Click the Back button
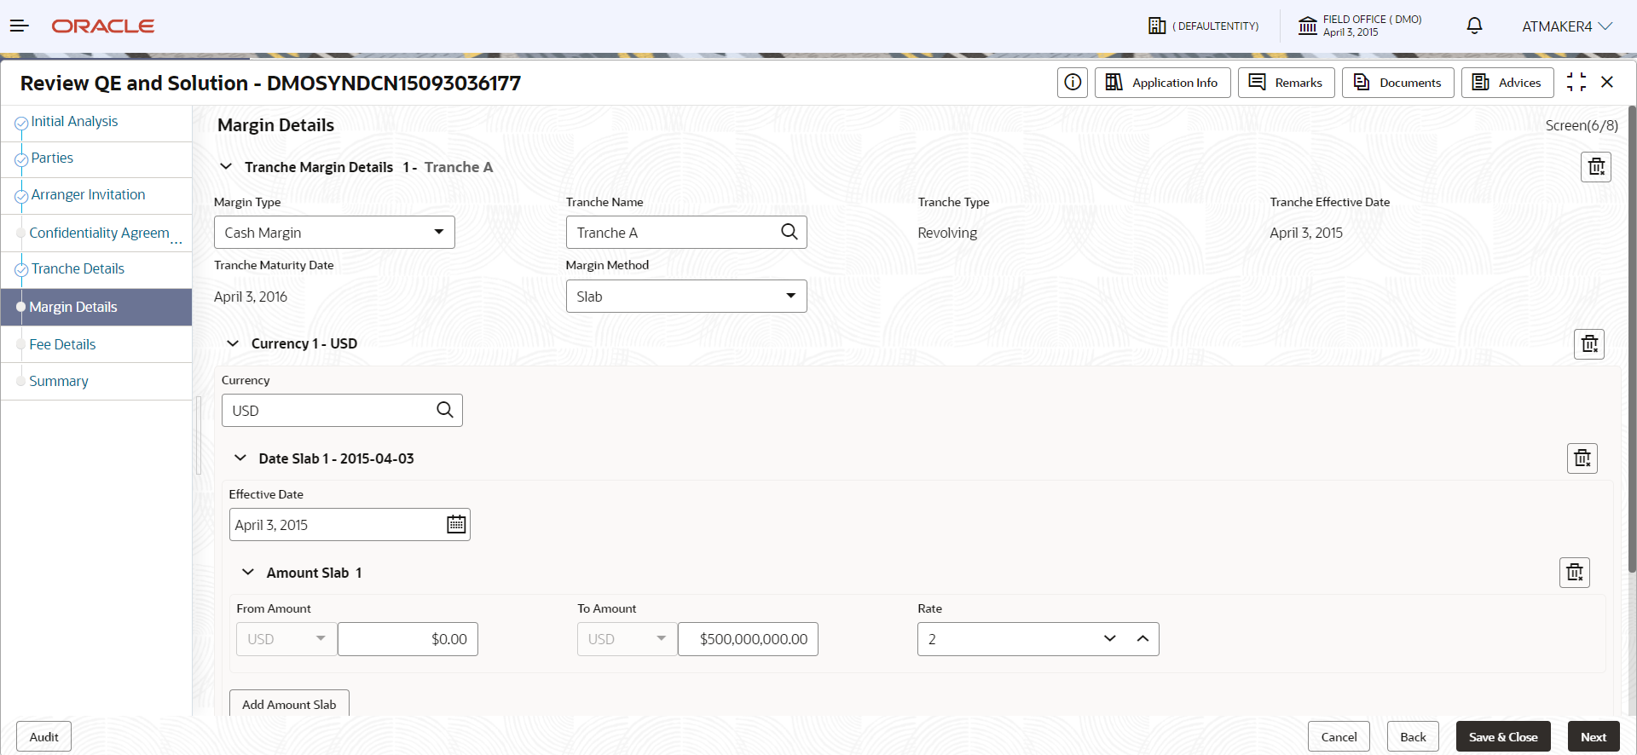This screenshot has height=755, width=1637. [1413, 737]
